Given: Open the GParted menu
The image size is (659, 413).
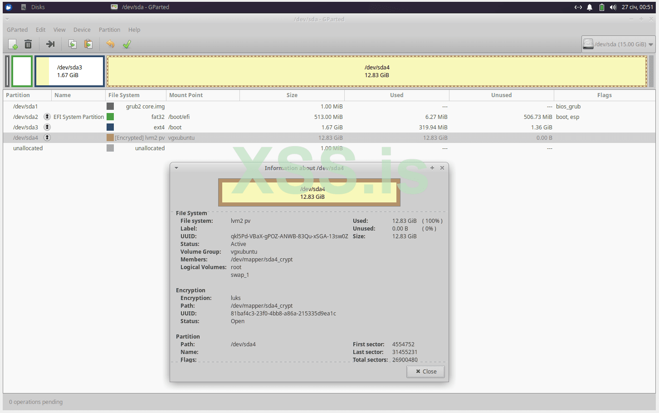Looking at the screenshot, I should pyautogui.click(x=17, y=30).
